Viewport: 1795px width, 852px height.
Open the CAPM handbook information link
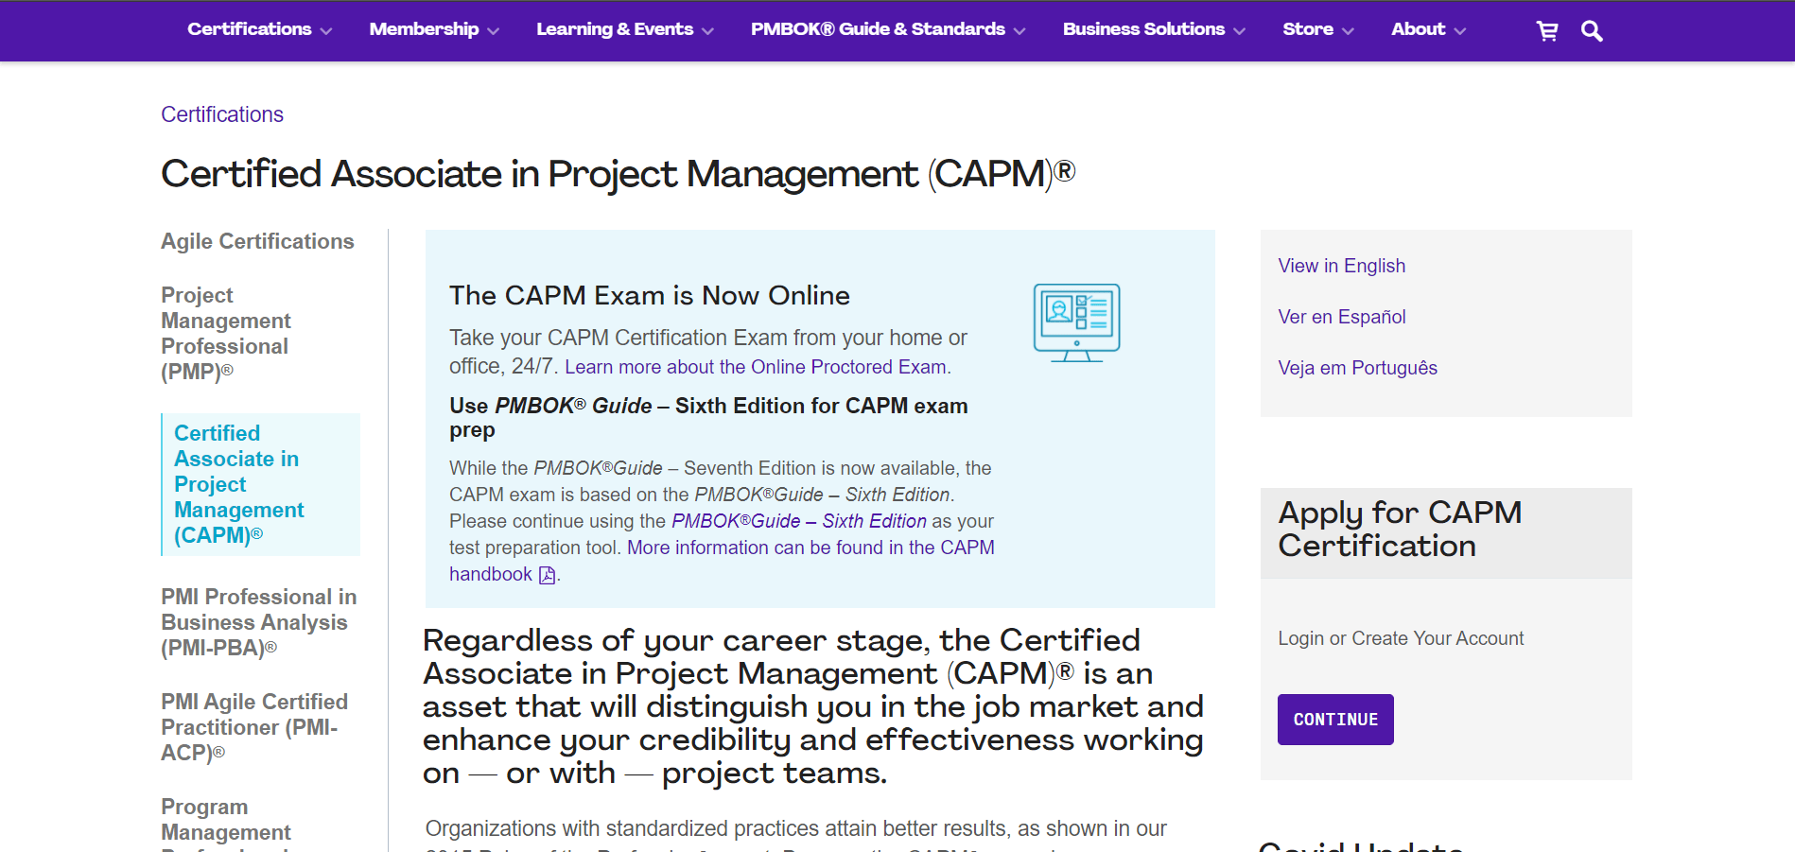(722, 561)
